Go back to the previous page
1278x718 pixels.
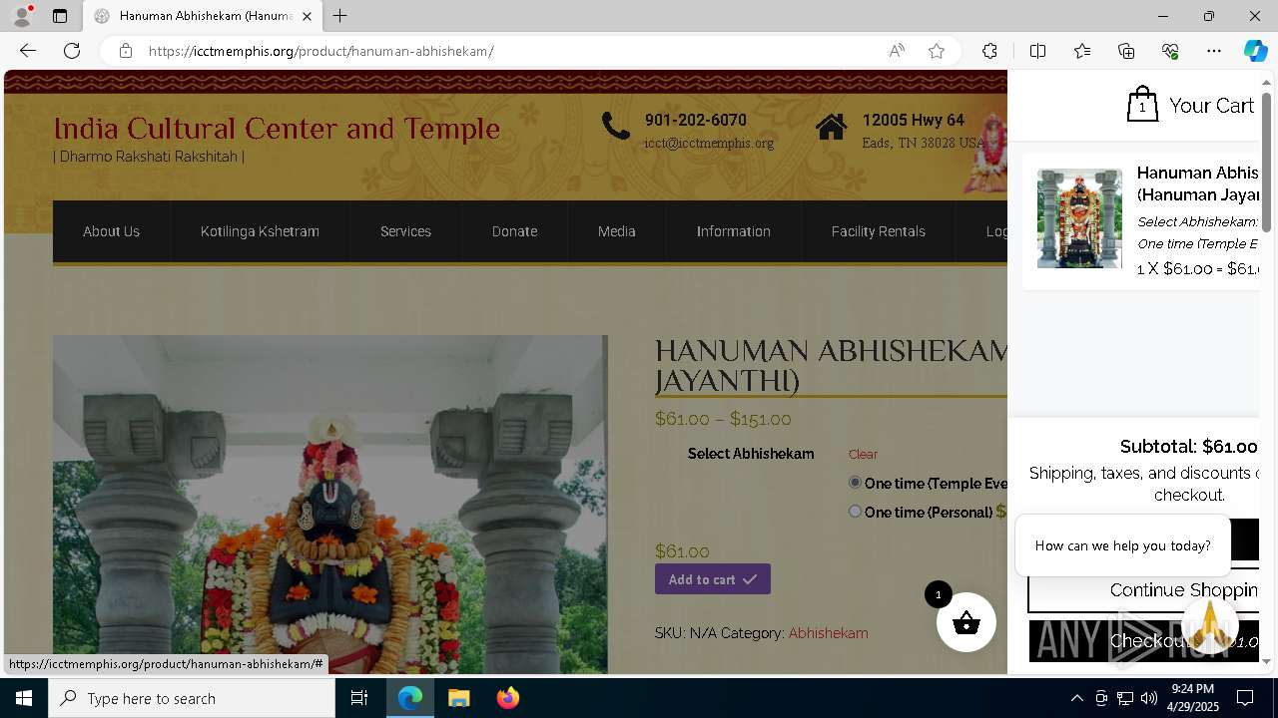pyautogui.click(x=28, y=51)
